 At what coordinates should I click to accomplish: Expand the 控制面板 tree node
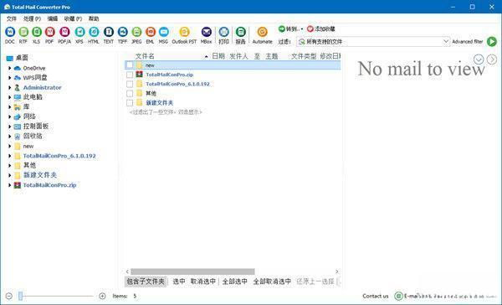[9, 127]
